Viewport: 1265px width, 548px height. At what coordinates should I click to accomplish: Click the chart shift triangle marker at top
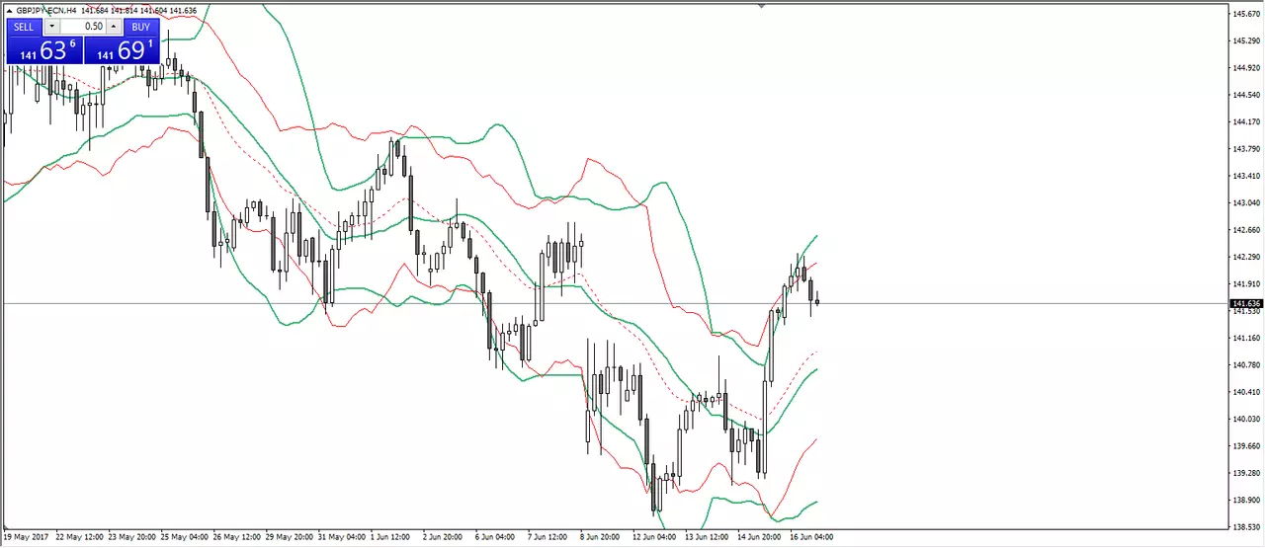tap(761, 7)
